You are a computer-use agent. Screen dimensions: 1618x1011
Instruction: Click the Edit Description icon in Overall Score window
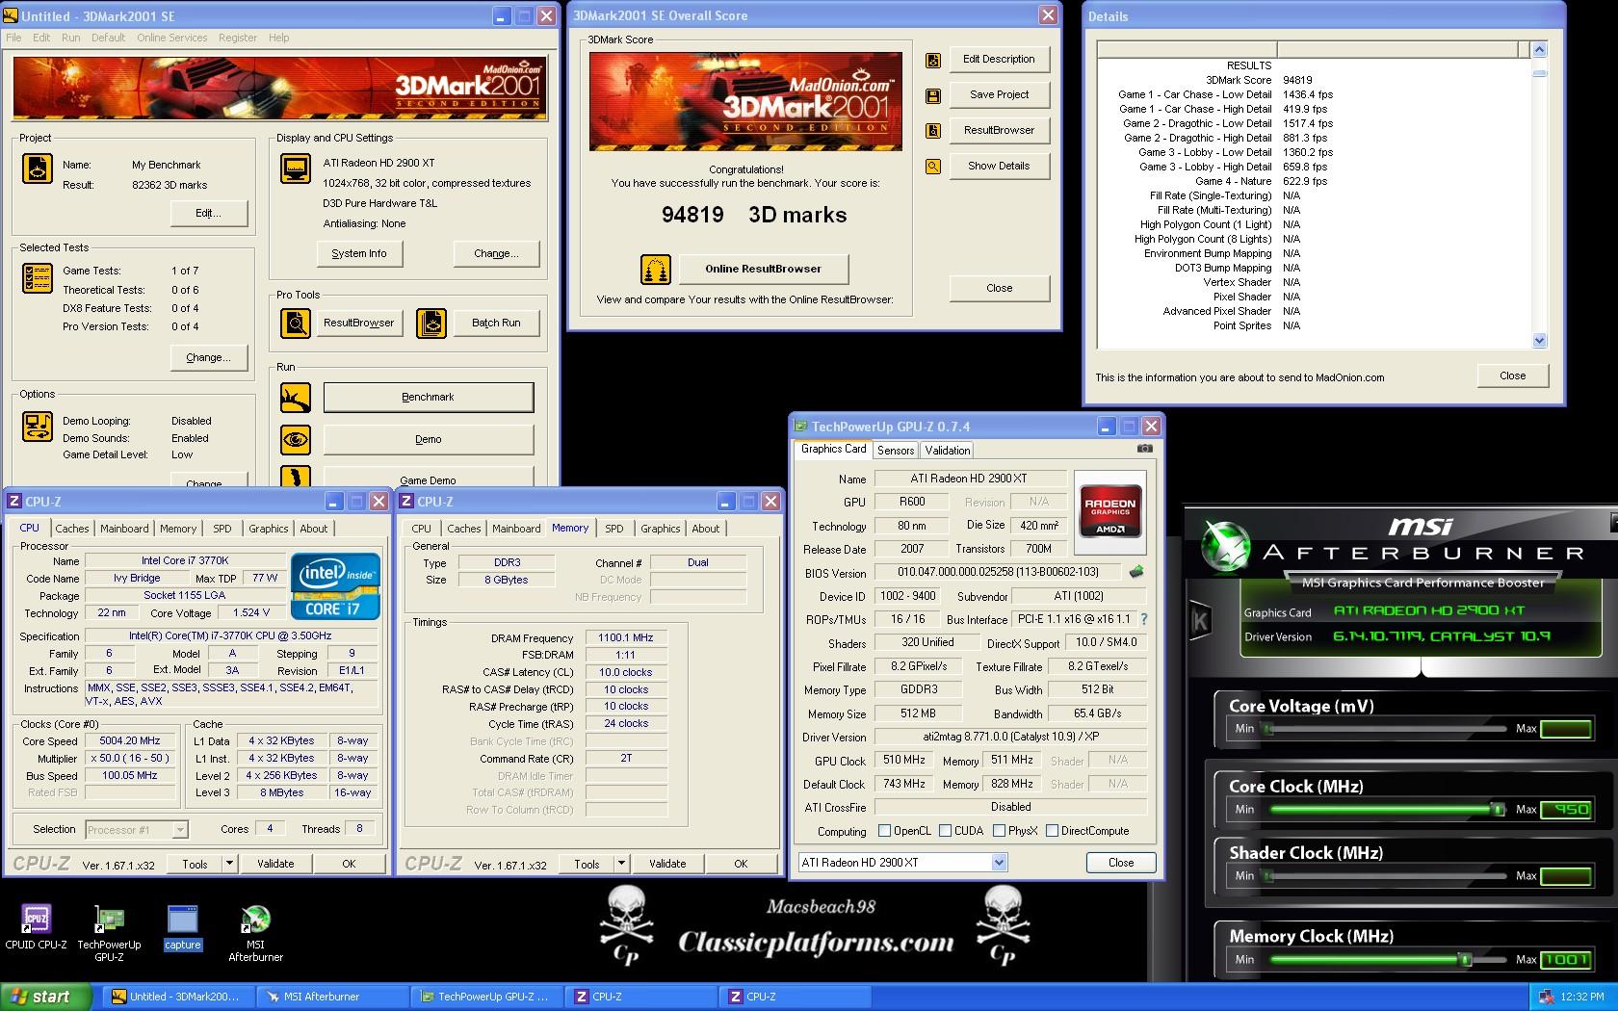click(932, 60)
